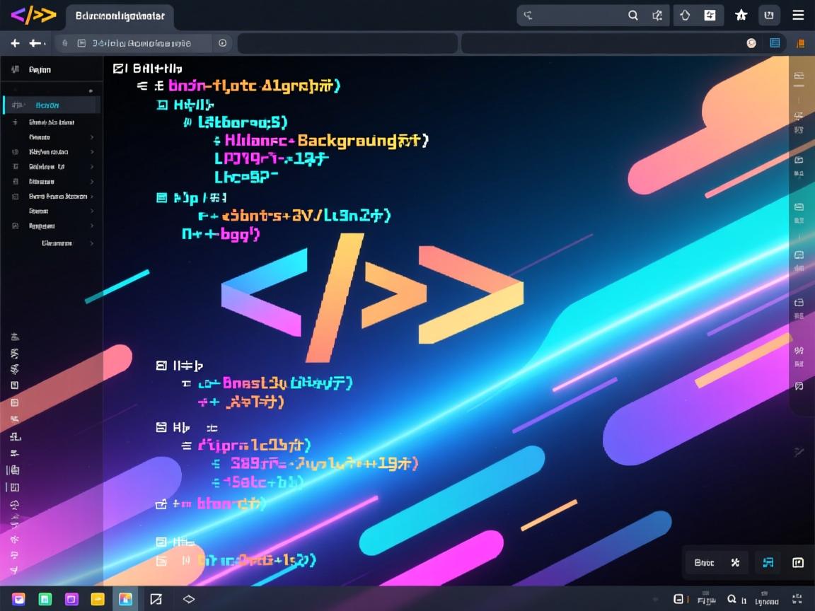Image resolution: width=815 pixels, height=611 pixels.
Task: Click the leftmost text button in bottom-right panel
Action: click(704, 563)
